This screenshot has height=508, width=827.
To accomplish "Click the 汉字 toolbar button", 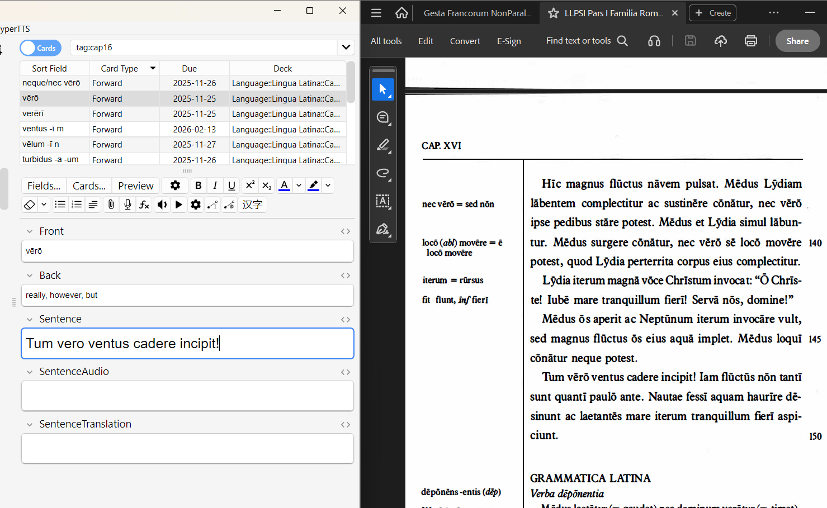I will (x=252, y=205).
